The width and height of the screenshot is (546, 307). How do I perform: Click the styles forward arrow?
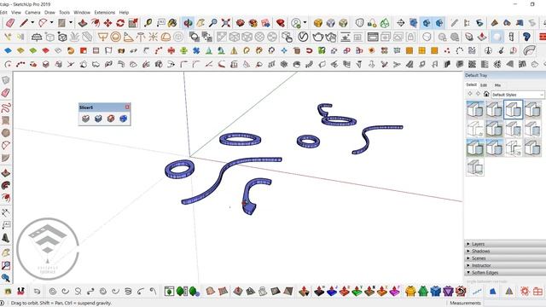[x=478, y=94]
